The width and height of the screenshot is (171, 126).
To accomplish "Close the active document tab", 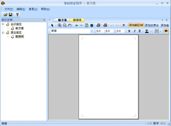I will 167,20.
